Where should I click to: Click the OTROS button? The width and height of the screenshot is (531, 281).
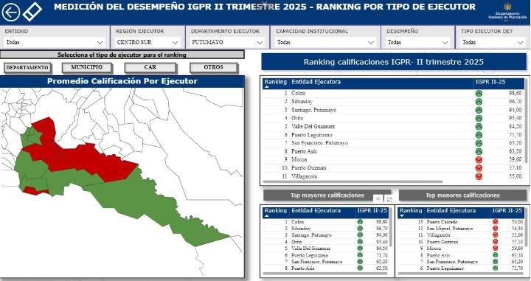coord(214,67)
